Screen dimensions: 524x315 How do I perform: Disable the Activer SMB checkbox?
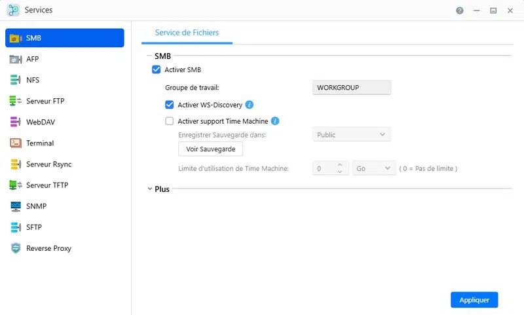coord(156,69)
